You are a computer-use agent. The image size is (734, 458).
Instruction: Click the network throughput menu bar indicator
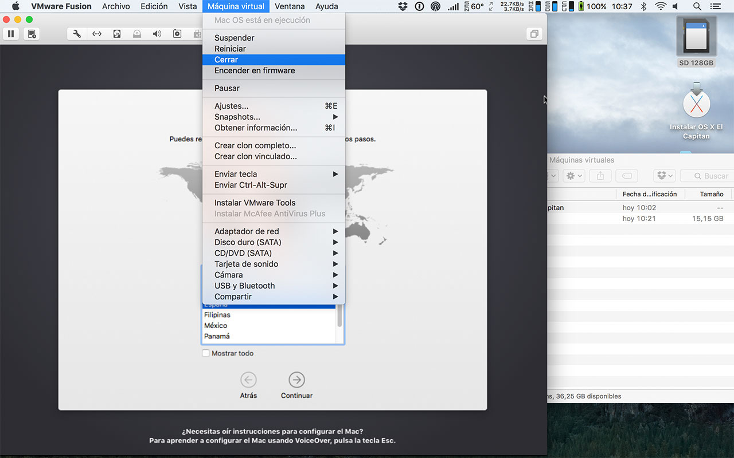(512, 6)
